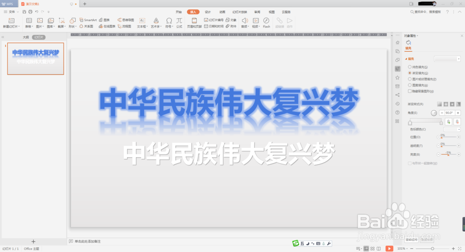Viewport: 465px width, 252px height.
Task: Select 渐变填充 gradient fill radio
Action: (410, 73)
